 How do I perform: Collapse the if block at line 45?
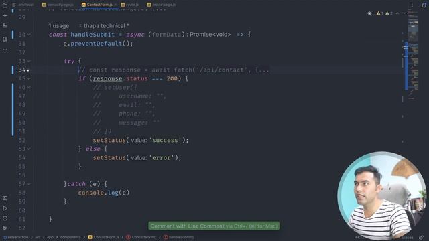(x=29, y=79)
